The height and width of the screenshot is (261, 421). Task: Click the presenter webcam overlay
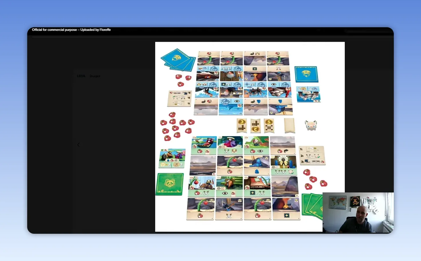[358, 213]
